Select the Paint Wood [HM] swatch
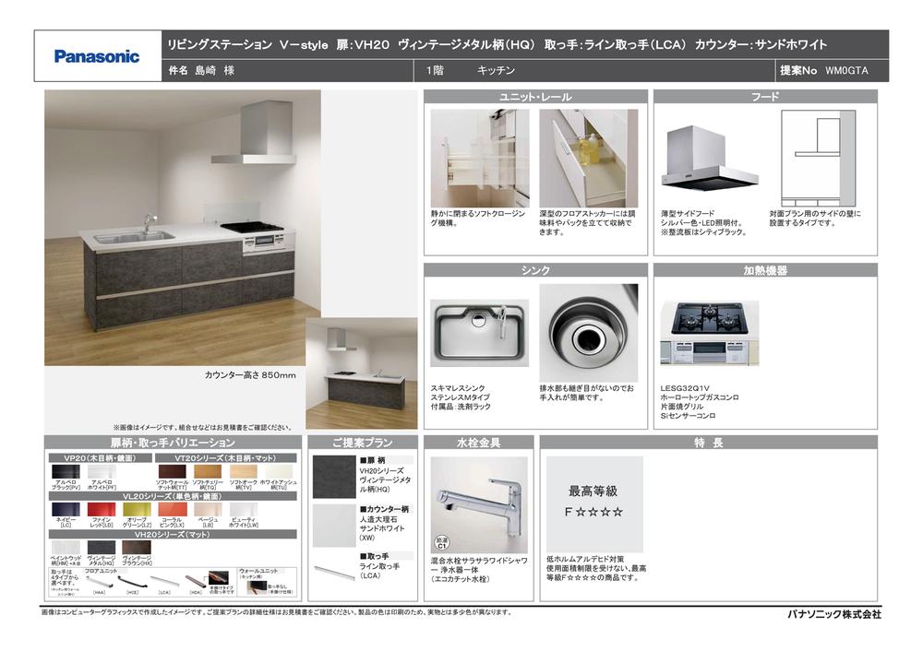Screen dimensions: 923x651 (66, 548)
